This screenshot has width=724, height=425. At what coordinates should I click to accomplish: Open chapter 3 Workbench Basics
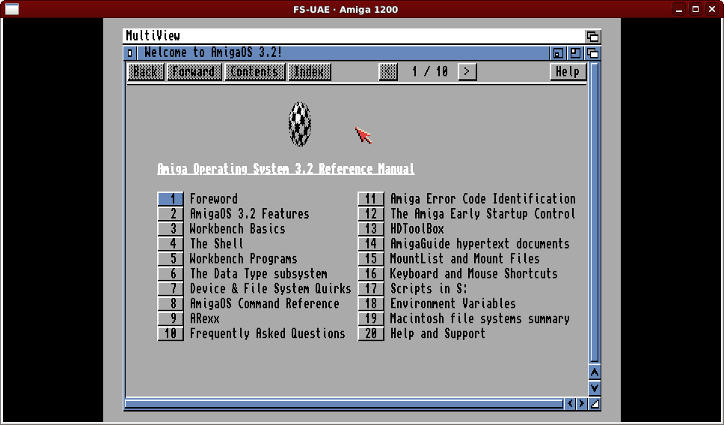click(171, 229)
